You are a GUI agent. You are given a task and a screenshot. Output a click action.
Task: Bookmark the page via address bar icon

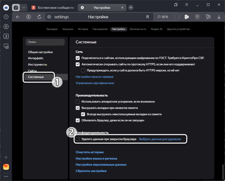[x=147, y=17]
